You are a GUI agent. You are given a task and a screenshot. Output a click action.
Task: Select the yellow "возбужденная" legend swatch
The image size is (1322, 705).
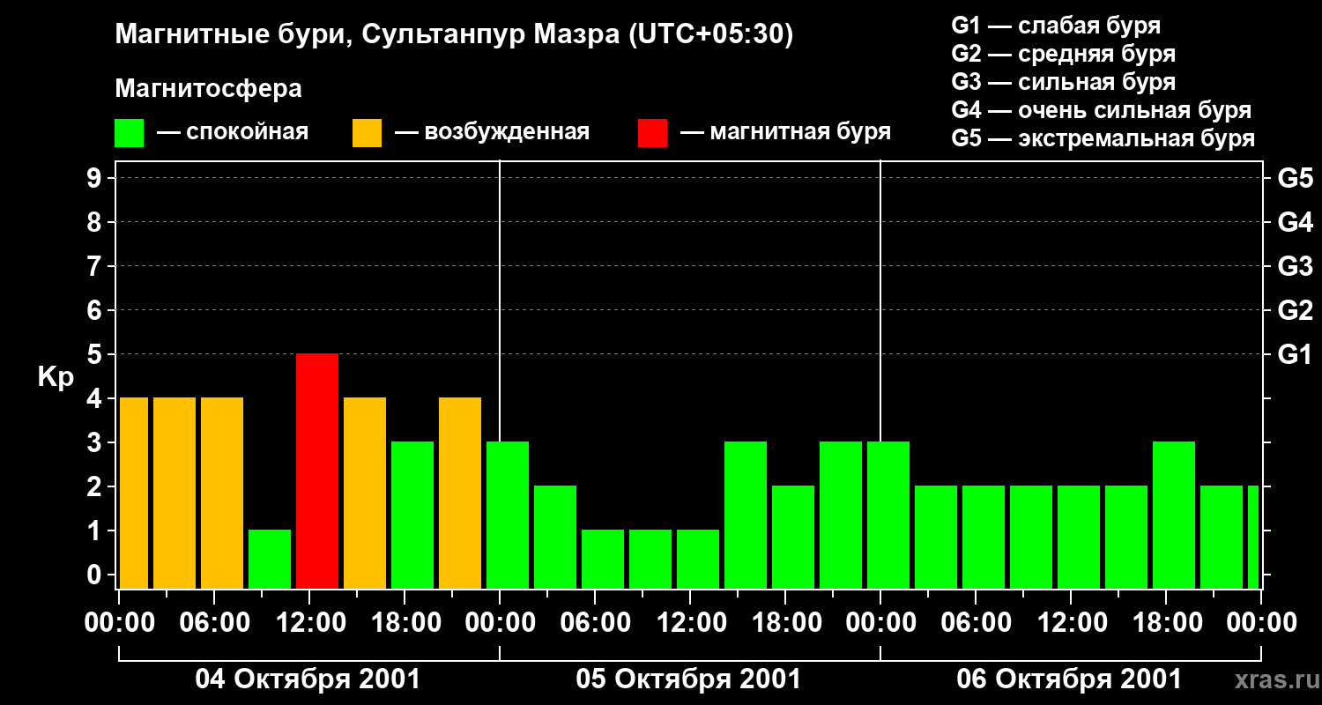[367, 133]
